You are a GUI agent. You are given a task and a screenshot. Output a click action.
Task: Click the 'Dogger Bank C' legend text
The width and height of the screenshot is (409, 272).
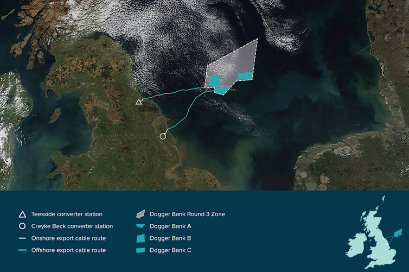point(170,250)
